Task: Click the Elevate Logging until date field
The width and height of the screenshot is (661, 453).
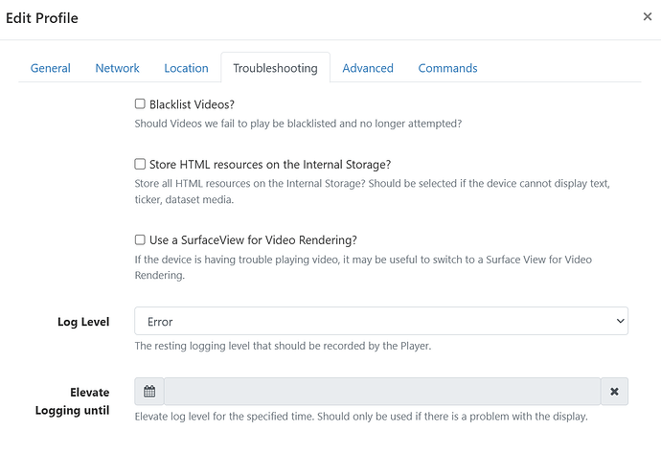Action: pyautogui.click(x=381, y=392)
